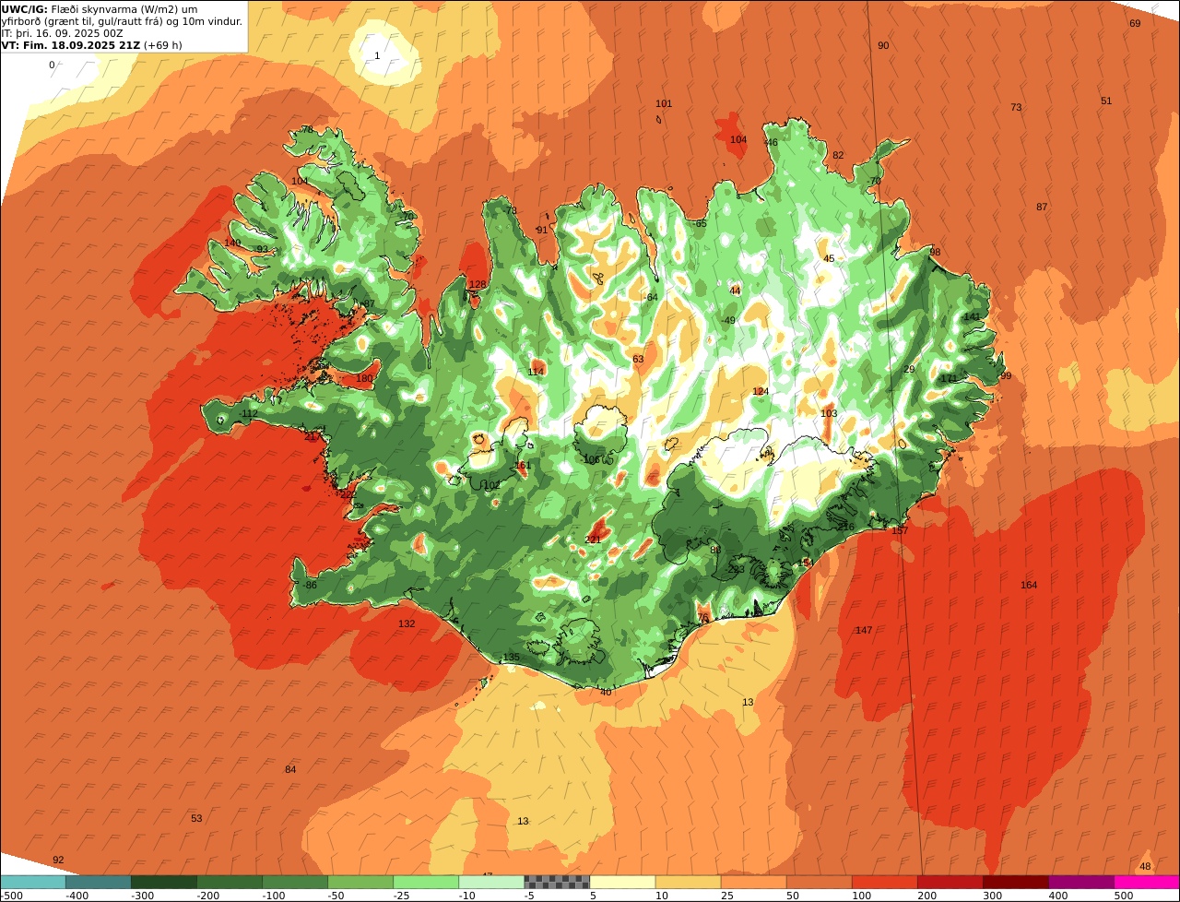Click the map value '-112' on the western peninsula
1180x902 pixels.
249,414
